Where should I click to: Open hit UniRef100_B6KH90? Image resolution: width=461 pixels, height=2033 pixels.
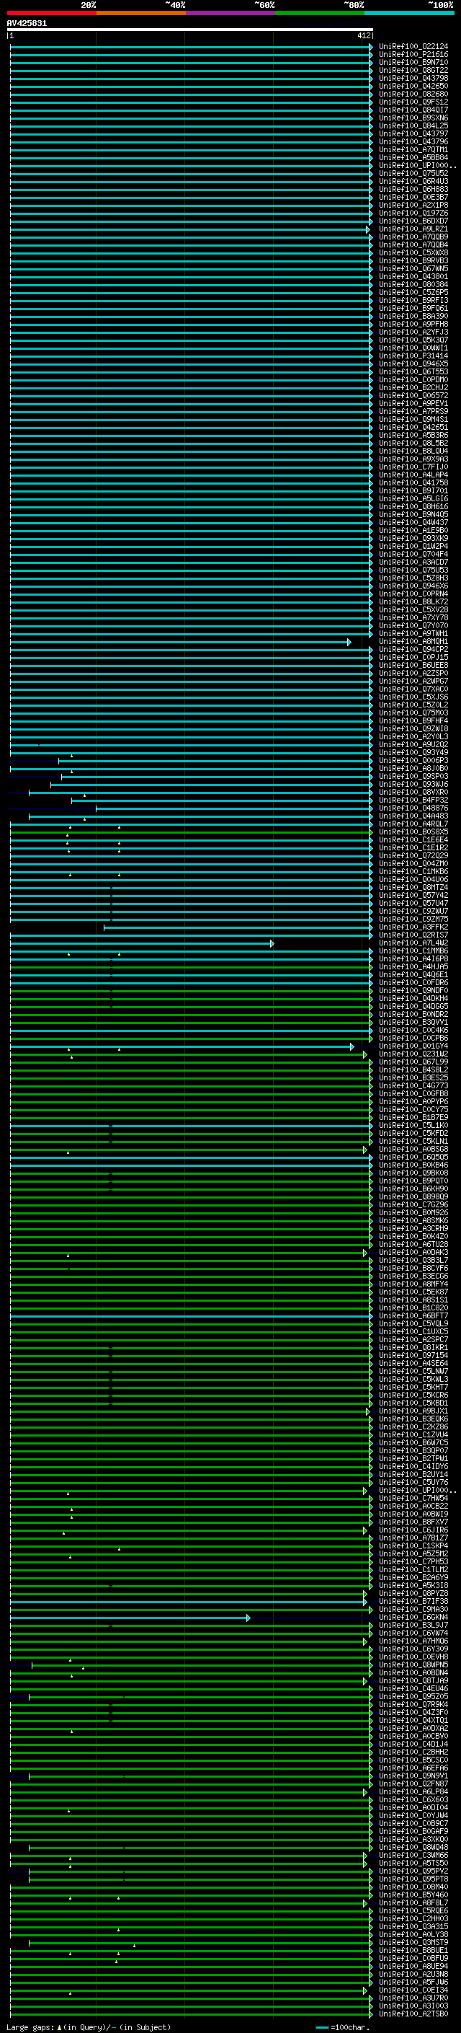point(413,1189)
